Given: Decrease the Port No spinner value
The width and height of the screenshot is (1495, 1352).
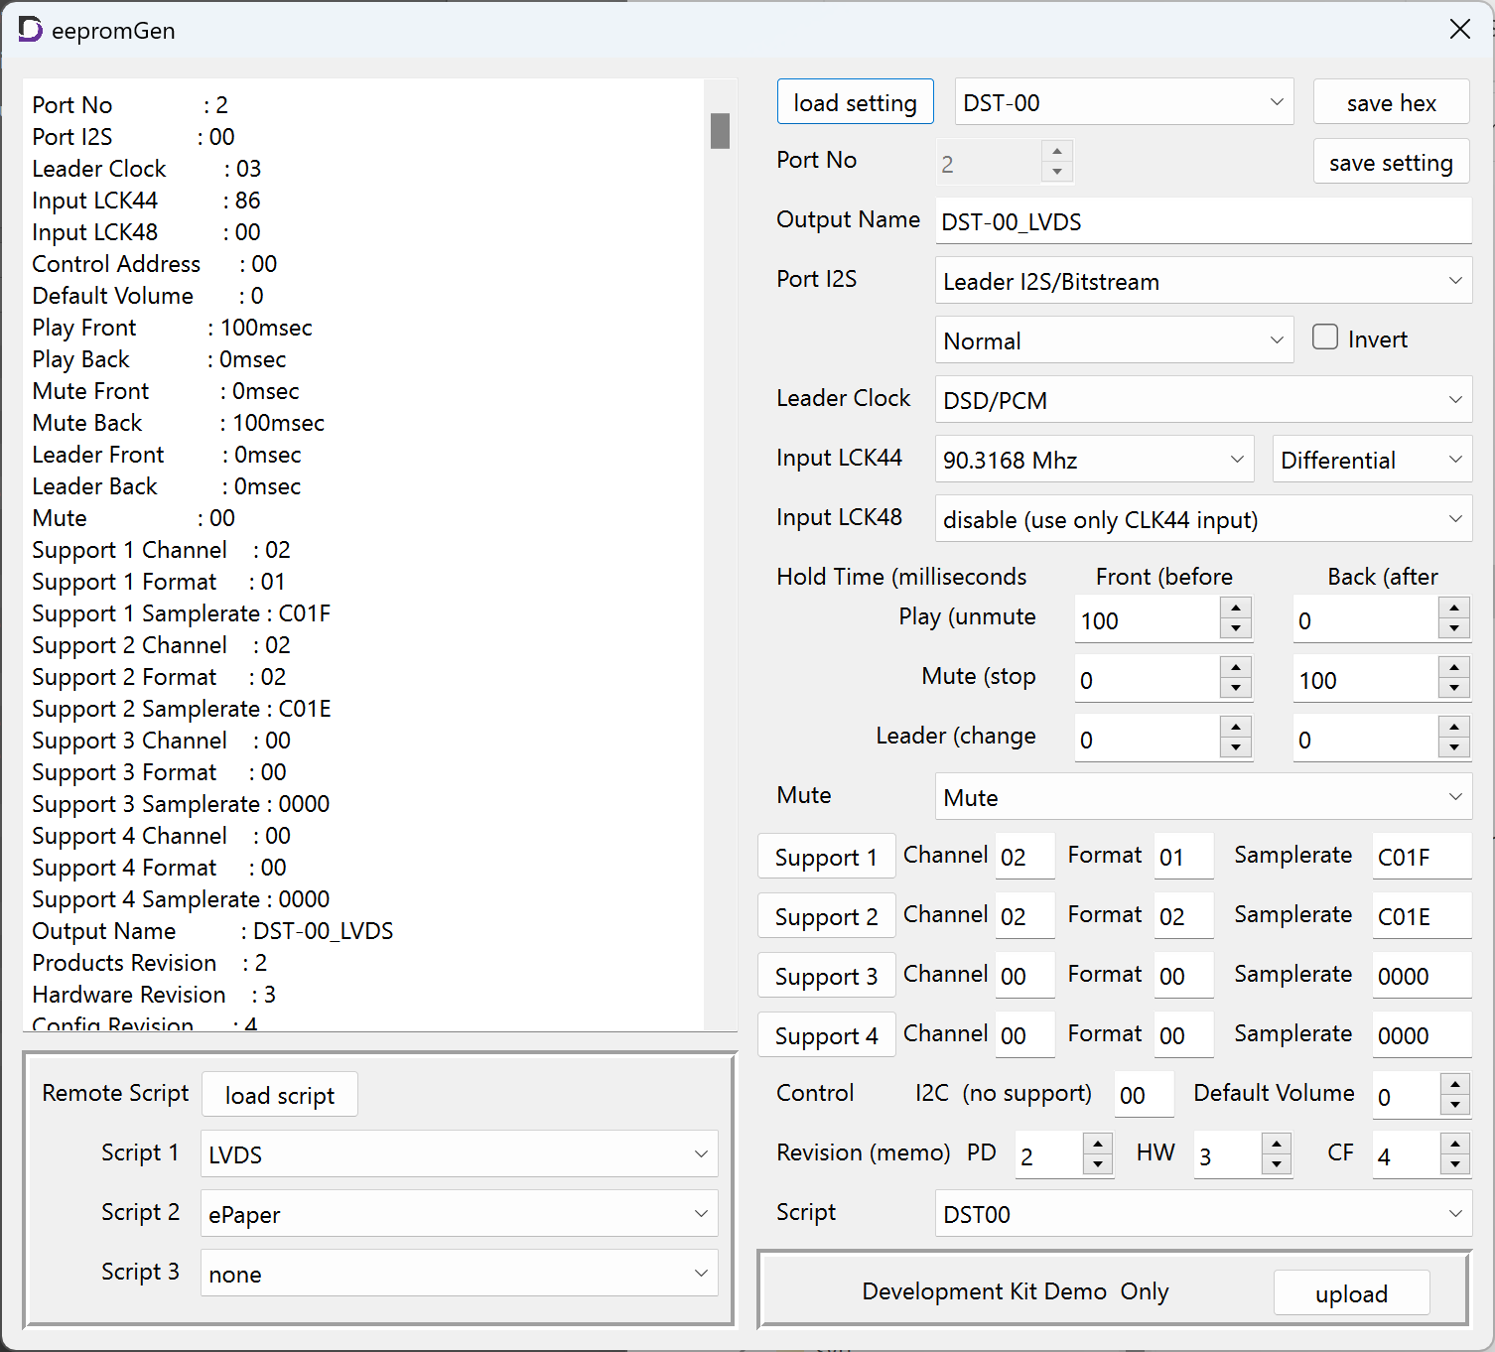Looking at the screenshot, I should click(x=1057, y=173).
